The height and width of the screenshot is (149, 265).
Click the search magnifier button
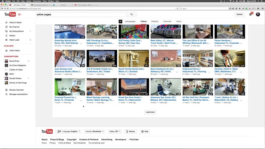[x=132, y=15]
